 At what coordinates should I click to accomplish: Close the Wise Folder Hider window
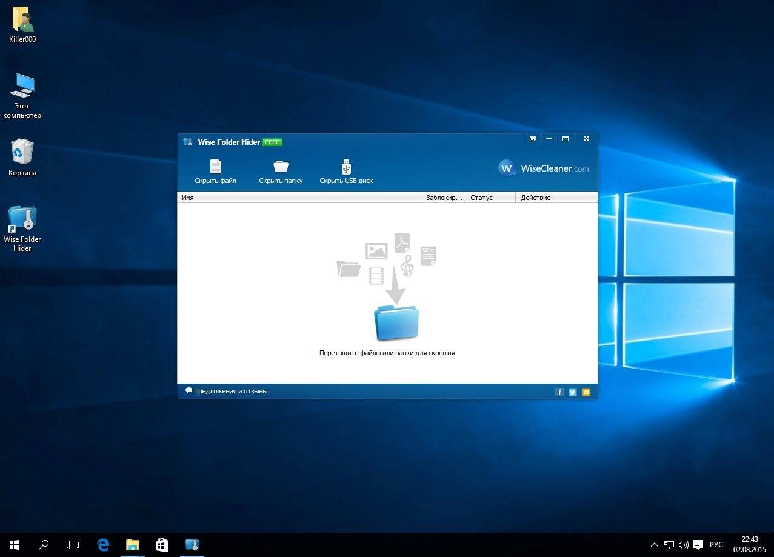(x=586, y=139)
